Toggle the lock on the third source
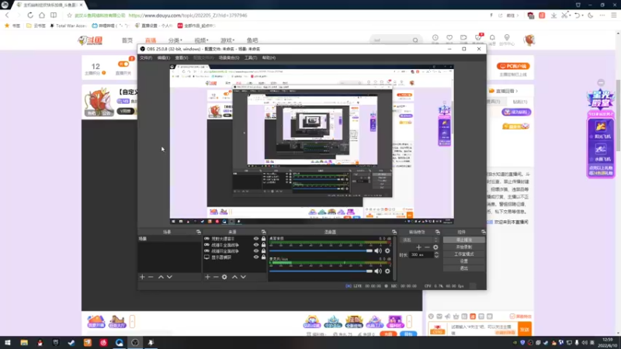This screenshot has width=621, height=349. [263, 251]
